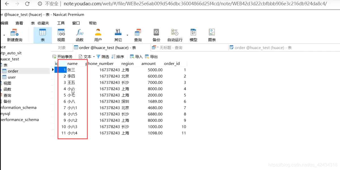Image resolution: width=340 pixels, height=170 pixels.
Task: Click the 导入 import button
Action: pyautogui.click(x=136, y=57)
